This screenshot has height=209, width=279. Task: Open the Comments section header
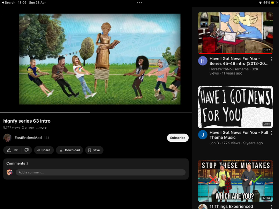pyautogui.click(x=17, y=163)
